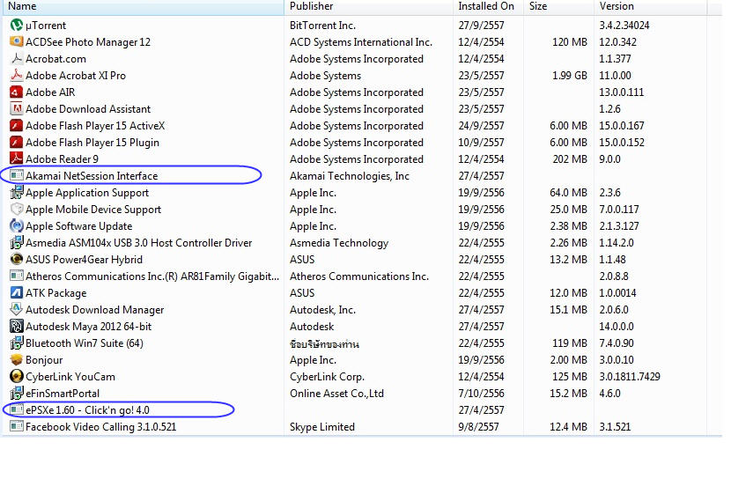The width and height of the screenshot is (753, 479).
Task: Select the ePSXe 1.60 - Click'n go! name
Action: [x=87, y=410]
